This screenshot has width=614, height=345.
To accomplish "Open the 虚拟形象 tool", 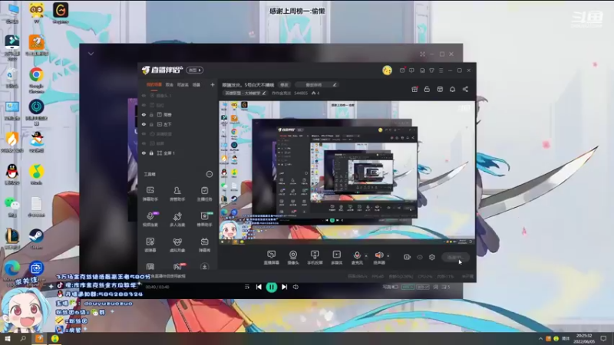I will pos(177,245).
